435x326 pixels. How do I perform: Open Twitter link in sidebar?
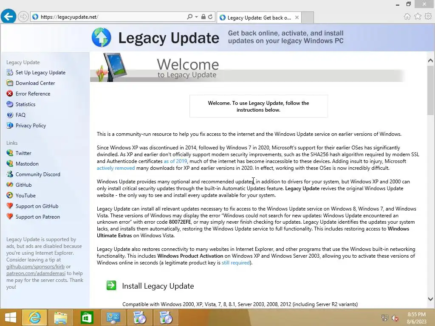pyautogui.click(x=23, y=153)
